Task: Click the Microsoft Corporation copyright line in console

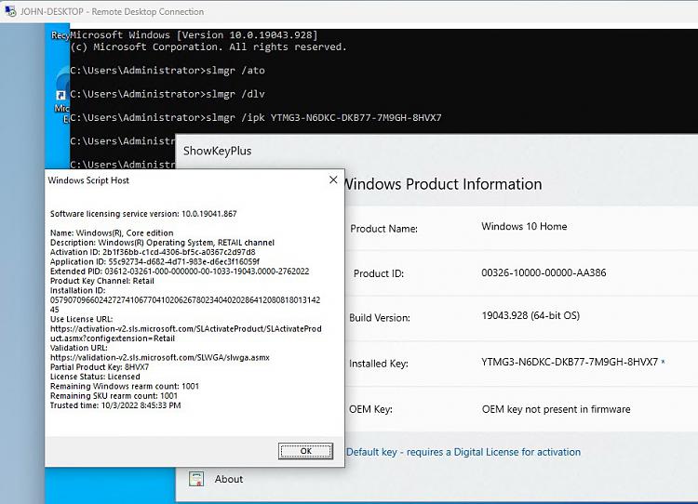Action: click(x=208, y=46)
